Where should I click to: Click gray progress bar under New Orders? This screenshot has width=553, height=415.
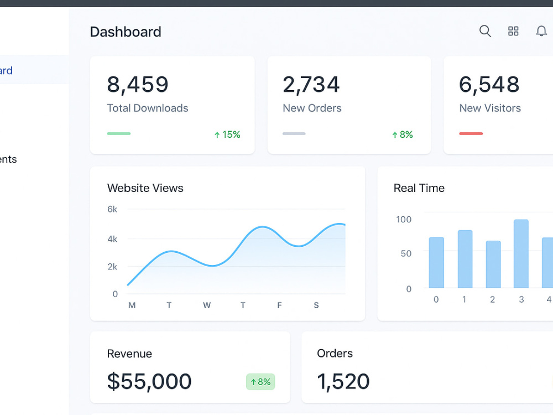tap(294, 133)
